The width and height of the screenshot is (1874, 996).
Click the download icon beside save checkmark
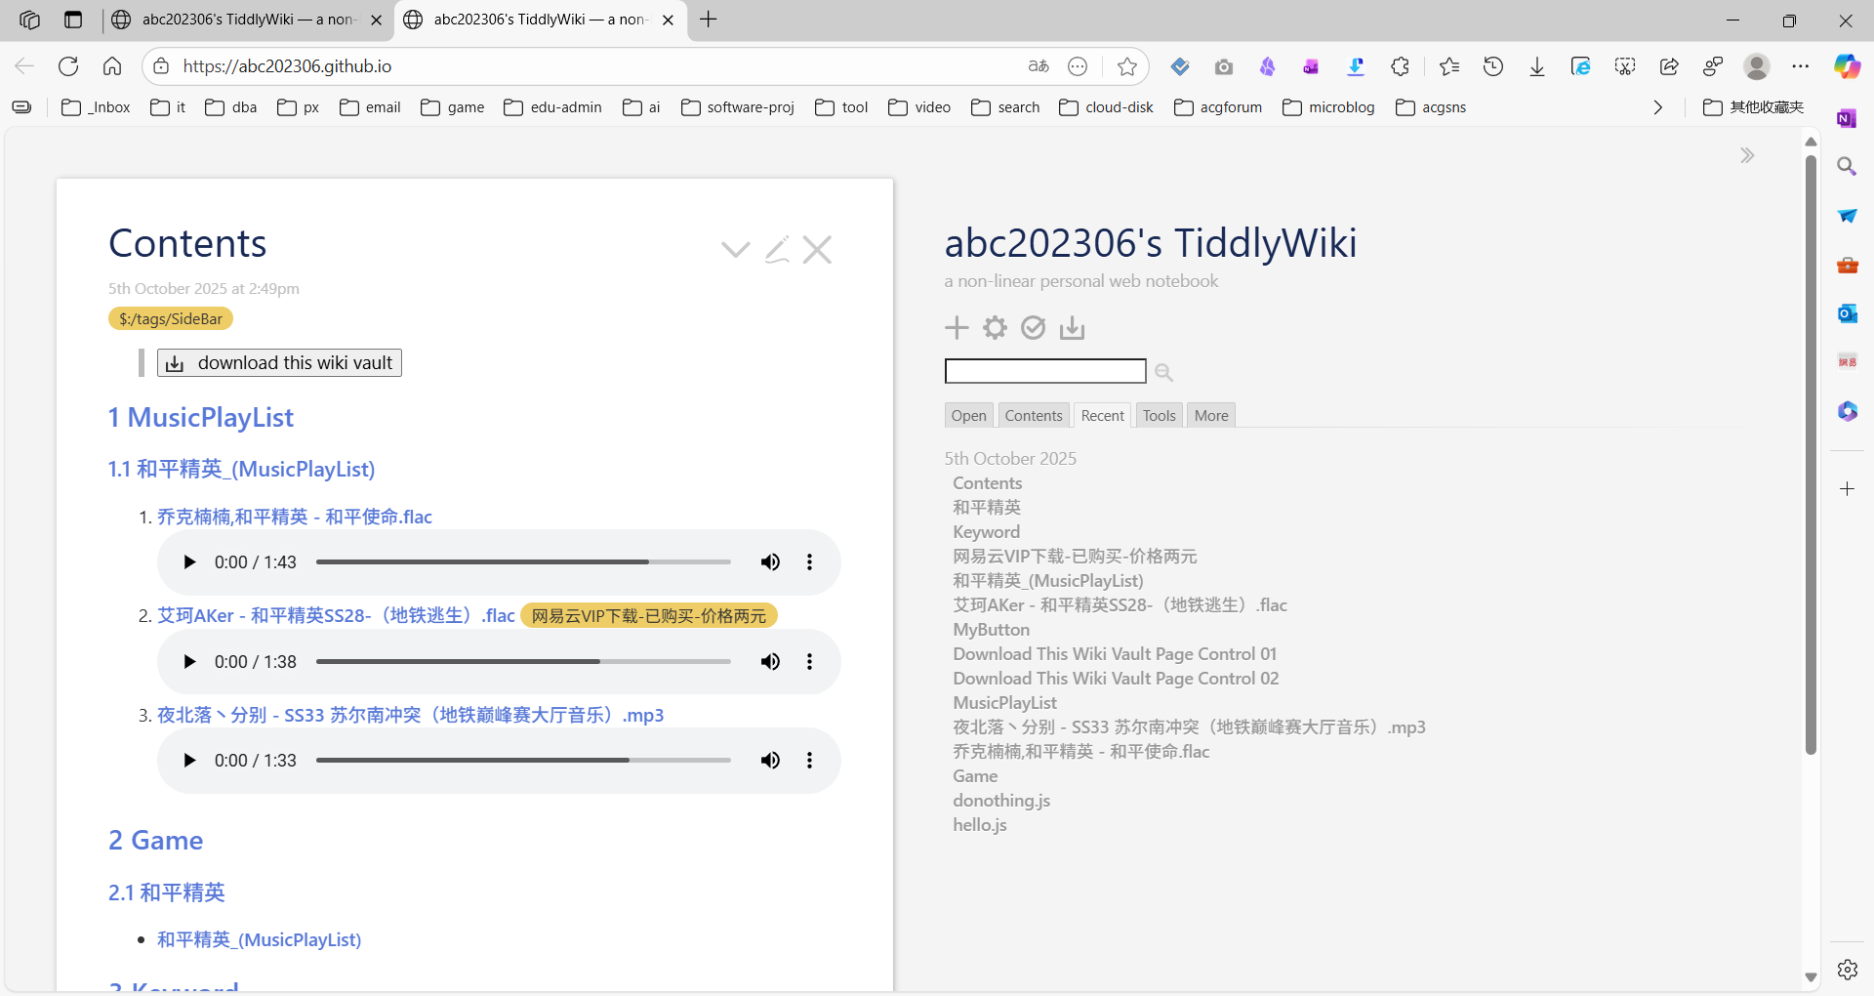pyautogui.click(x=1072, y=328)
